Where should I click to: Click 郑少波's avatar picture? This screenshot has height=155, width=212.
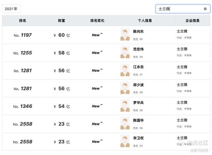(x=125, y=88)
